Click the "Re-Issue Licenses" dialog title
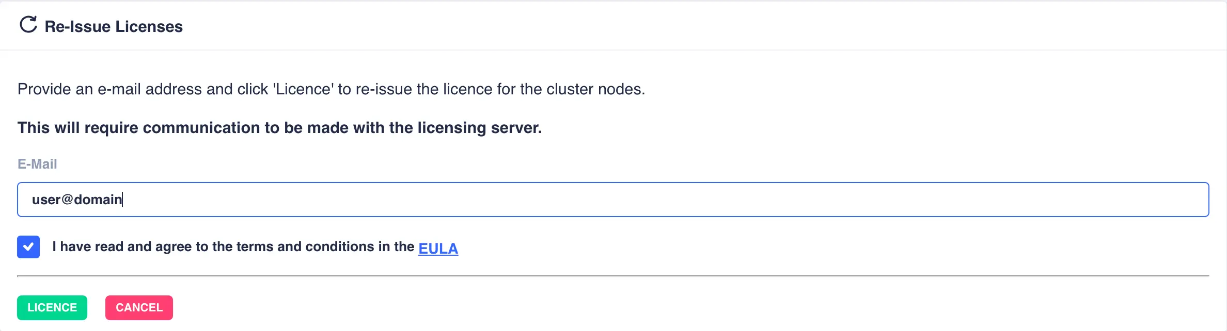 114,26
